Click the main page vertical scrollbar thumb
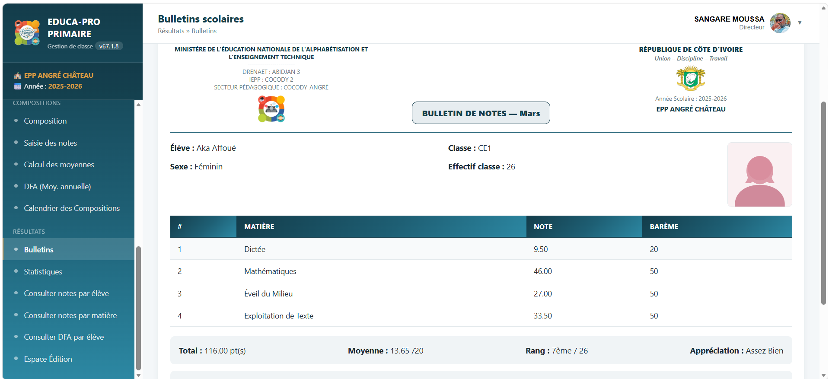 click(823, 203)
